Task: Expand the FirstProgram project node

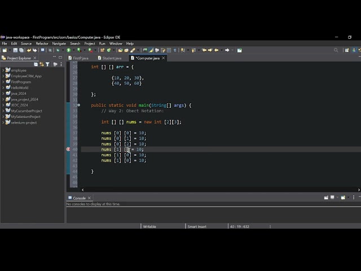Action: pyautogui.click(x=3, y=82)
